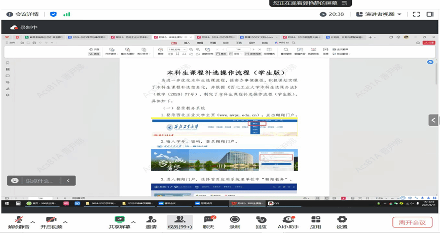Open the 设置 settings gear
Image resolution: width=440 pixels, height=233 pixels.
342,222
